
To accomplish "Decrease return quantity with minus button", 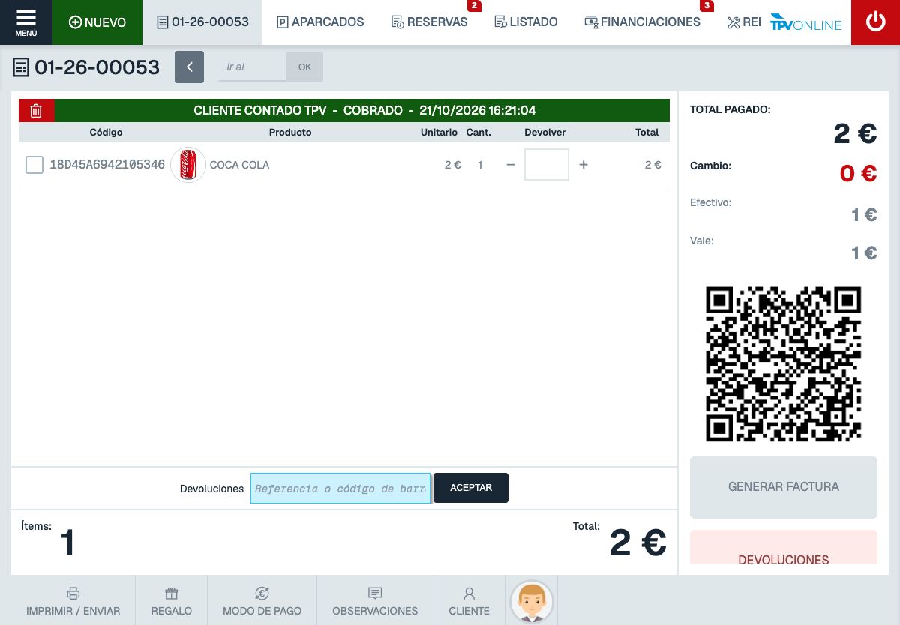I will 511,165.
